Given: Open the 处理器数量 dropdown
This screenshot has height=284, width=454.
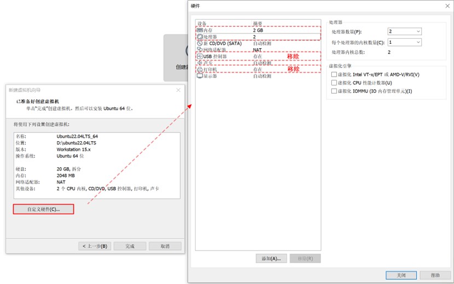Looking at the screenshot, I should [405, 31].
